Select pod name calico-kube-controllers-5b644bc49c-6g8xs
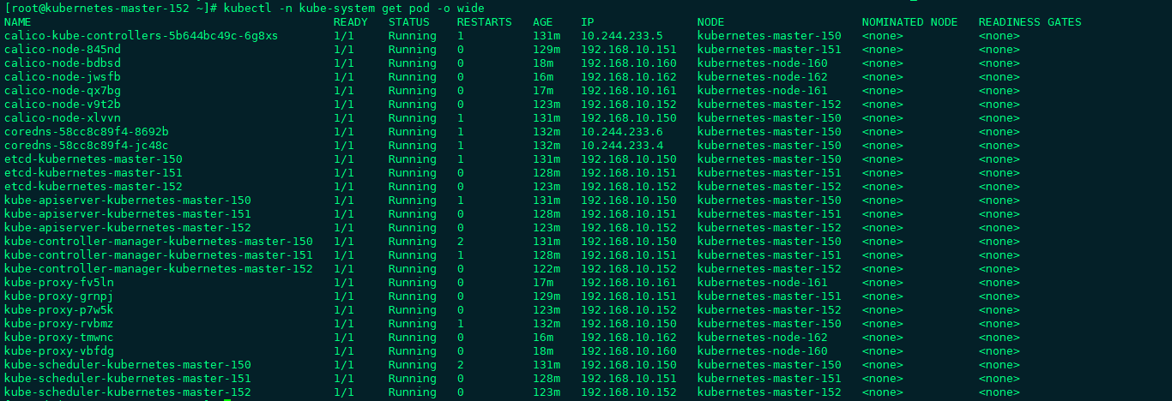This screenshot has height=401, width=1172. [142, 36]
